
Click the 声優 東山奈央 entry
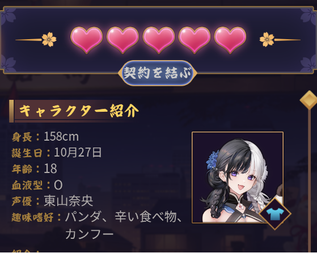point(52,201)
